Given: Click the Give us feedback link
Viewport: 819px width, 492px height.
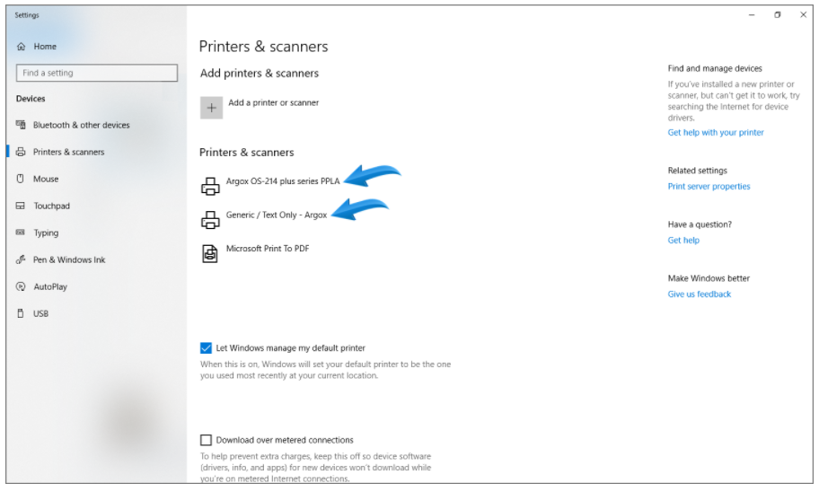Looking at the screenshot, I should point(700,294).
